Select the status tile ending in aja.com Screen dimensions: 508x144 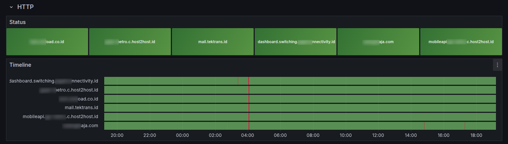pos(378,42)
